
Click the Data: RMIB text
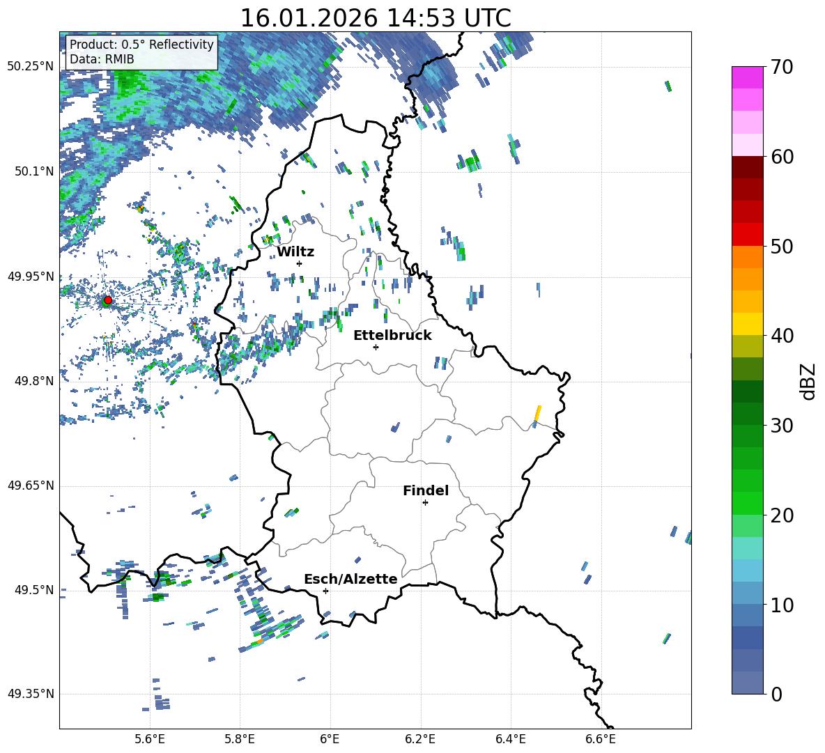pyautogui.click(x=102, y=59)
